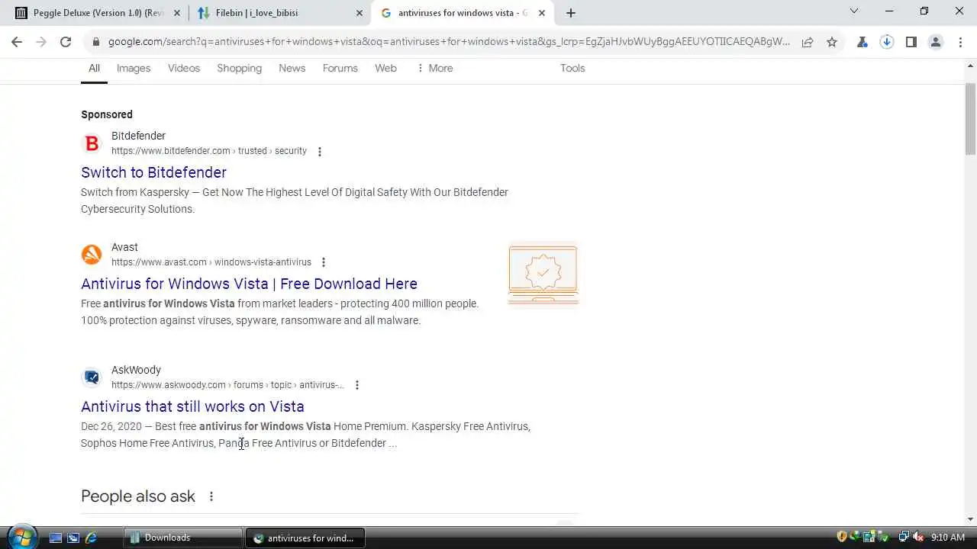Image resolution: width=977 pixels, height=549 pixels.
Task: Click Switch between windows quick launch icon
Action: click(73, 538)
